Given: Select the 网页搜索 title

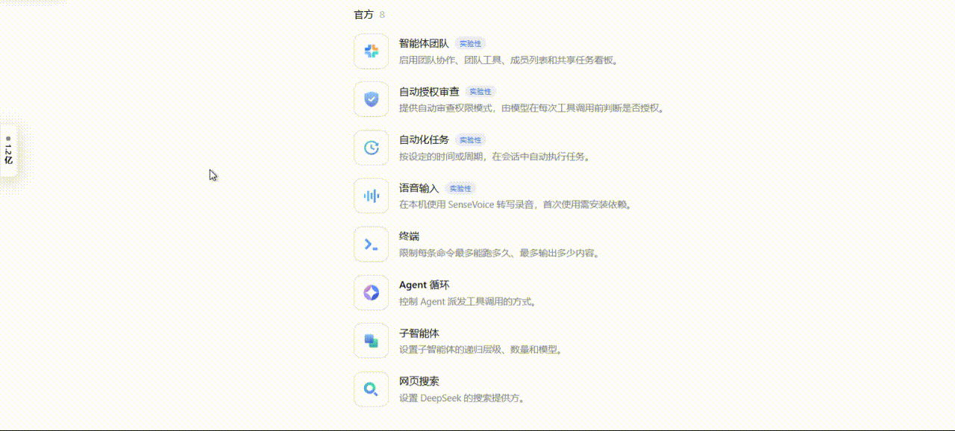Looking at the screenshot, I should click(x=419, y=381).
